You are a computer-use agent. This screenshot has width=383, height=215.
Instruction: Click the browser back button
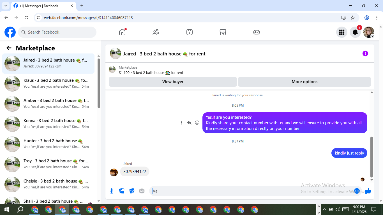(x=6, y=18)
